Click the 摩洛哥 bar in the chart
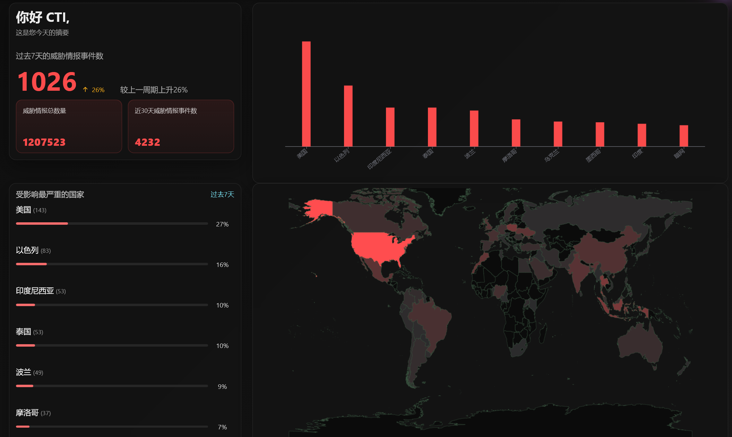732x437 pixels. tap(516, 133)
